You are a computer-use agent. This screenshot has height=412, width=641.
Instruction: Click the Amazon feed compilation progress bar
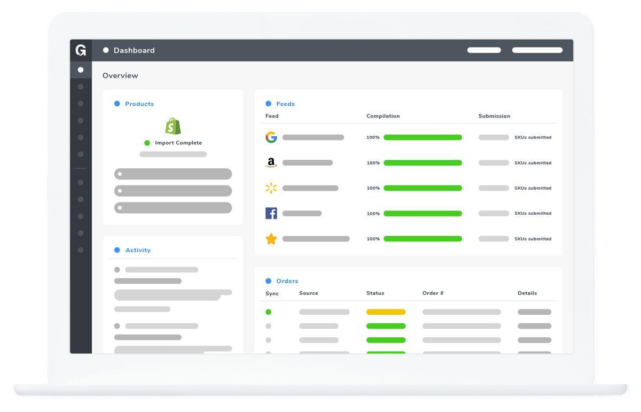coord(423,163)
